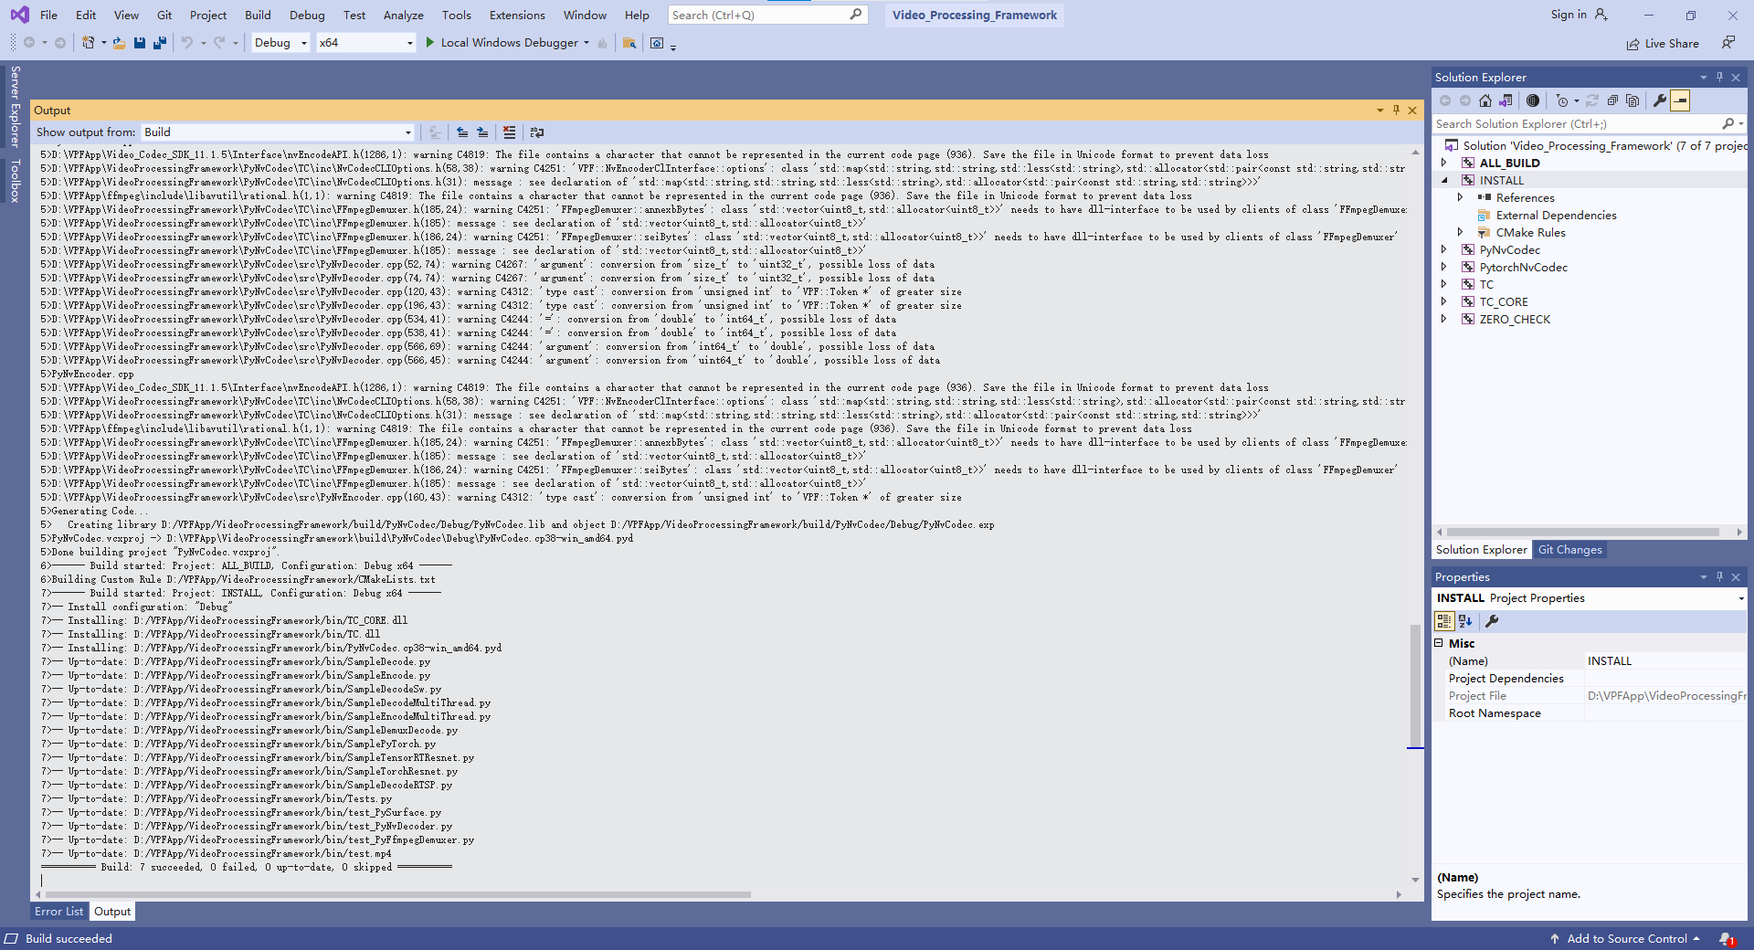Viewport: 1754px width, 950px height.
Task: Expand References under INSTALL
Action: click(1460, 197)
